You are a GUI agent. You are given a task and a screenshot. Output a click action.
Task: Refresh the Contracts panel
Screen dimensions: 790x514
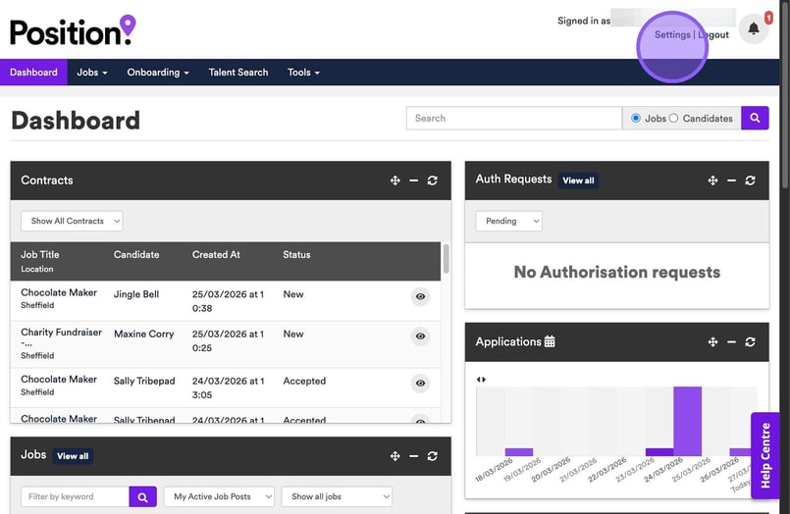[x=432, y=180]
